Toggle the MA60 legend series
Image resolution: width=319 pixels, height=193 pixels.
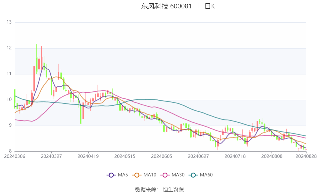click(201, 175)
